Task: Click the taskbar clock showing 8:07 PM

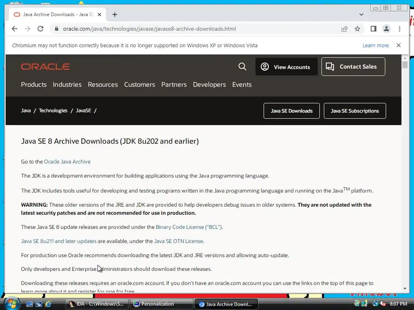Action: click(x=398, y=304)
